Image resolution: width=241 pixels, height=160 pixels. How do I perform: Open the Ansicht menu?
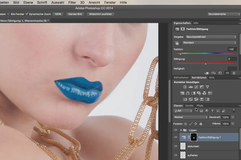pos(94,2)
